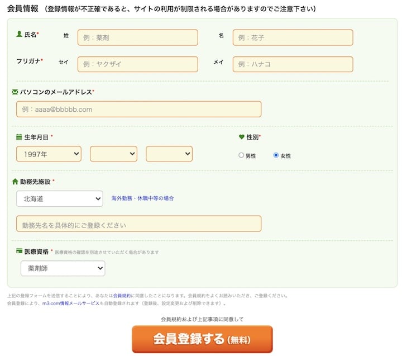Screen dimensions: 402x356
Task: Click the card icon beside 医療資格
Action: [19, 251]
